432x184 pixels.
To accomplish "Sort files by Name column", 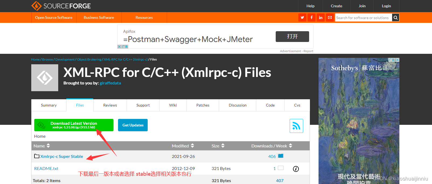I will tap(42, 146).
